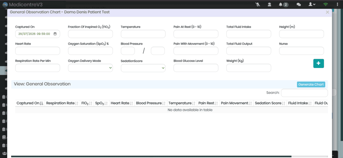Click the Oxygen Saturation (SpO2) % field
343x158 pixels.
tap(90, 51)
